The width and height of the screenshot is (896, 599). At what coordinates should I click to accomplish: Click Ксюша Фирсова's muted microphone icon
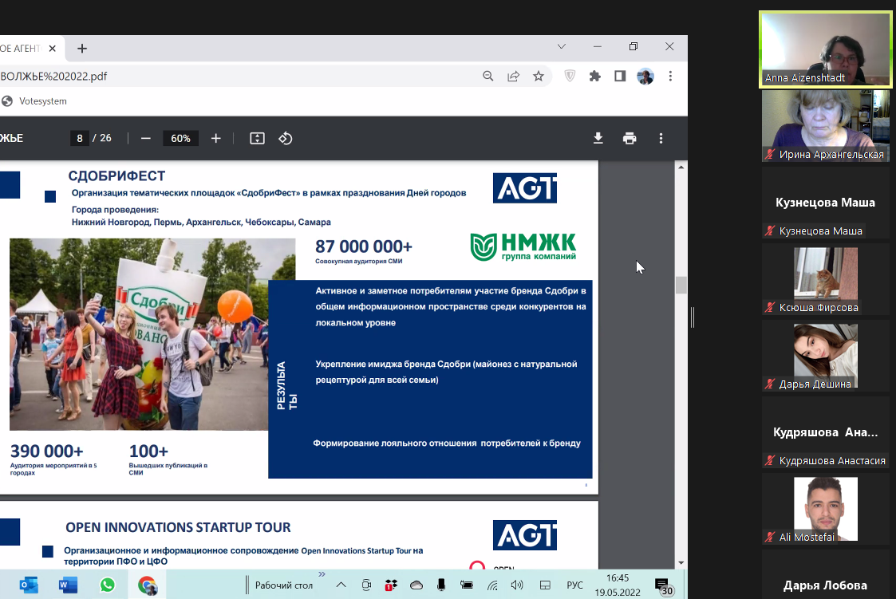(x=770, y=307)
